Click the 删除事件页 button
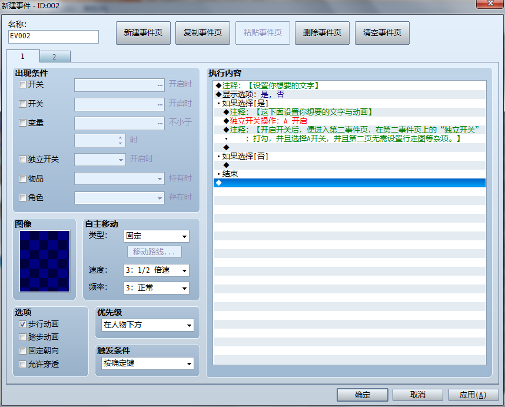This screenshot has height=407, width=505. tap(322, 32)
